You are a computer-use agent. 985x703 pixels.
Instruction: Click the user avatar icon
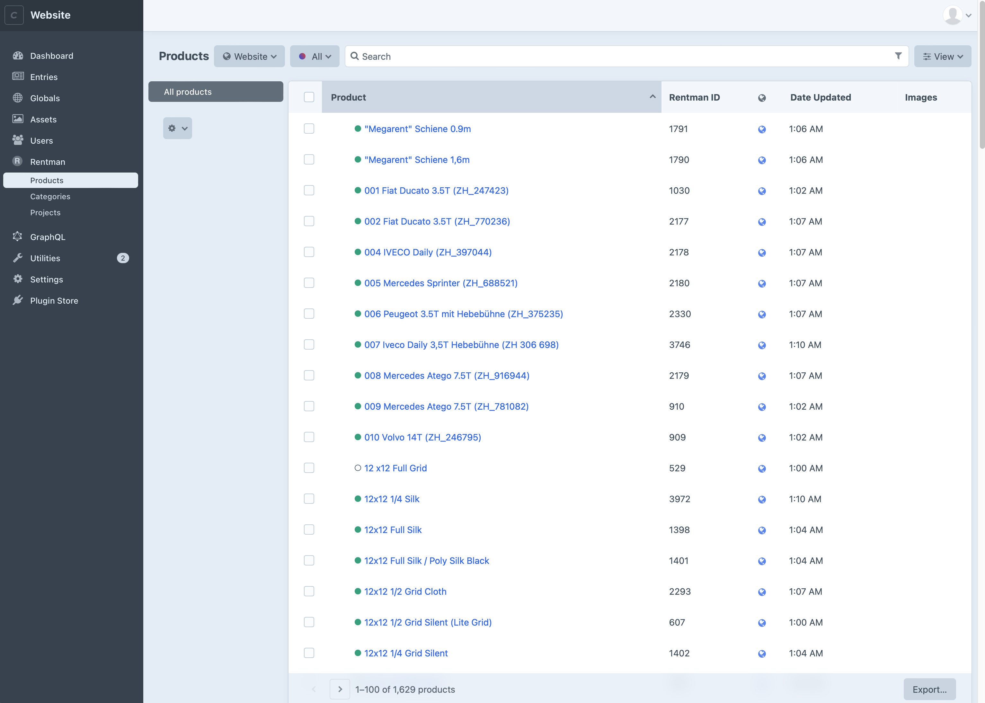pos(953,15)
